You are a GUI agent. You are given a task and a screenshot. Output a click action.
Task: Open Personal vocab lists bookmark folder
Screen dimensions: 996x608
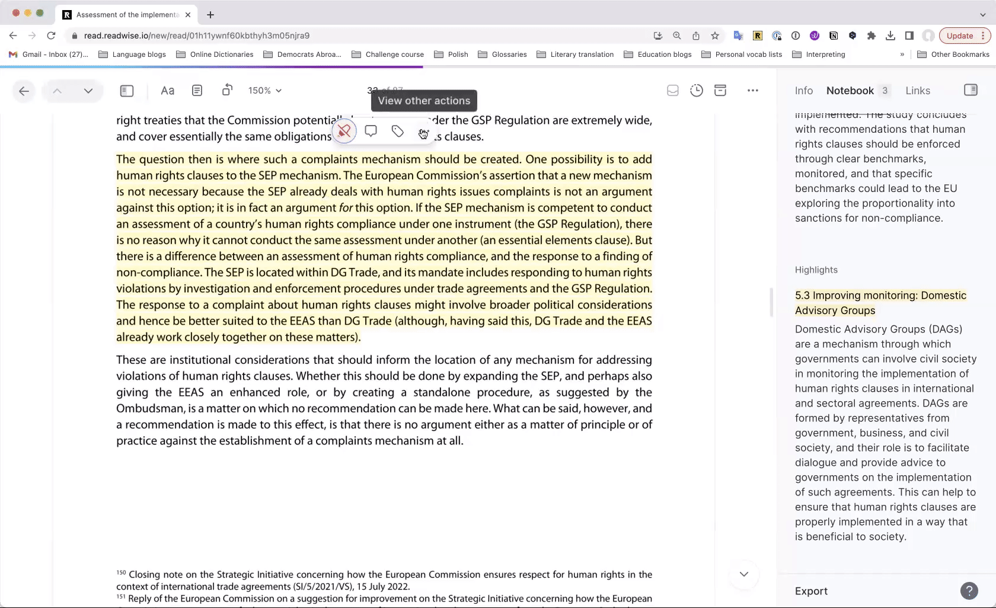pos(742,54)
